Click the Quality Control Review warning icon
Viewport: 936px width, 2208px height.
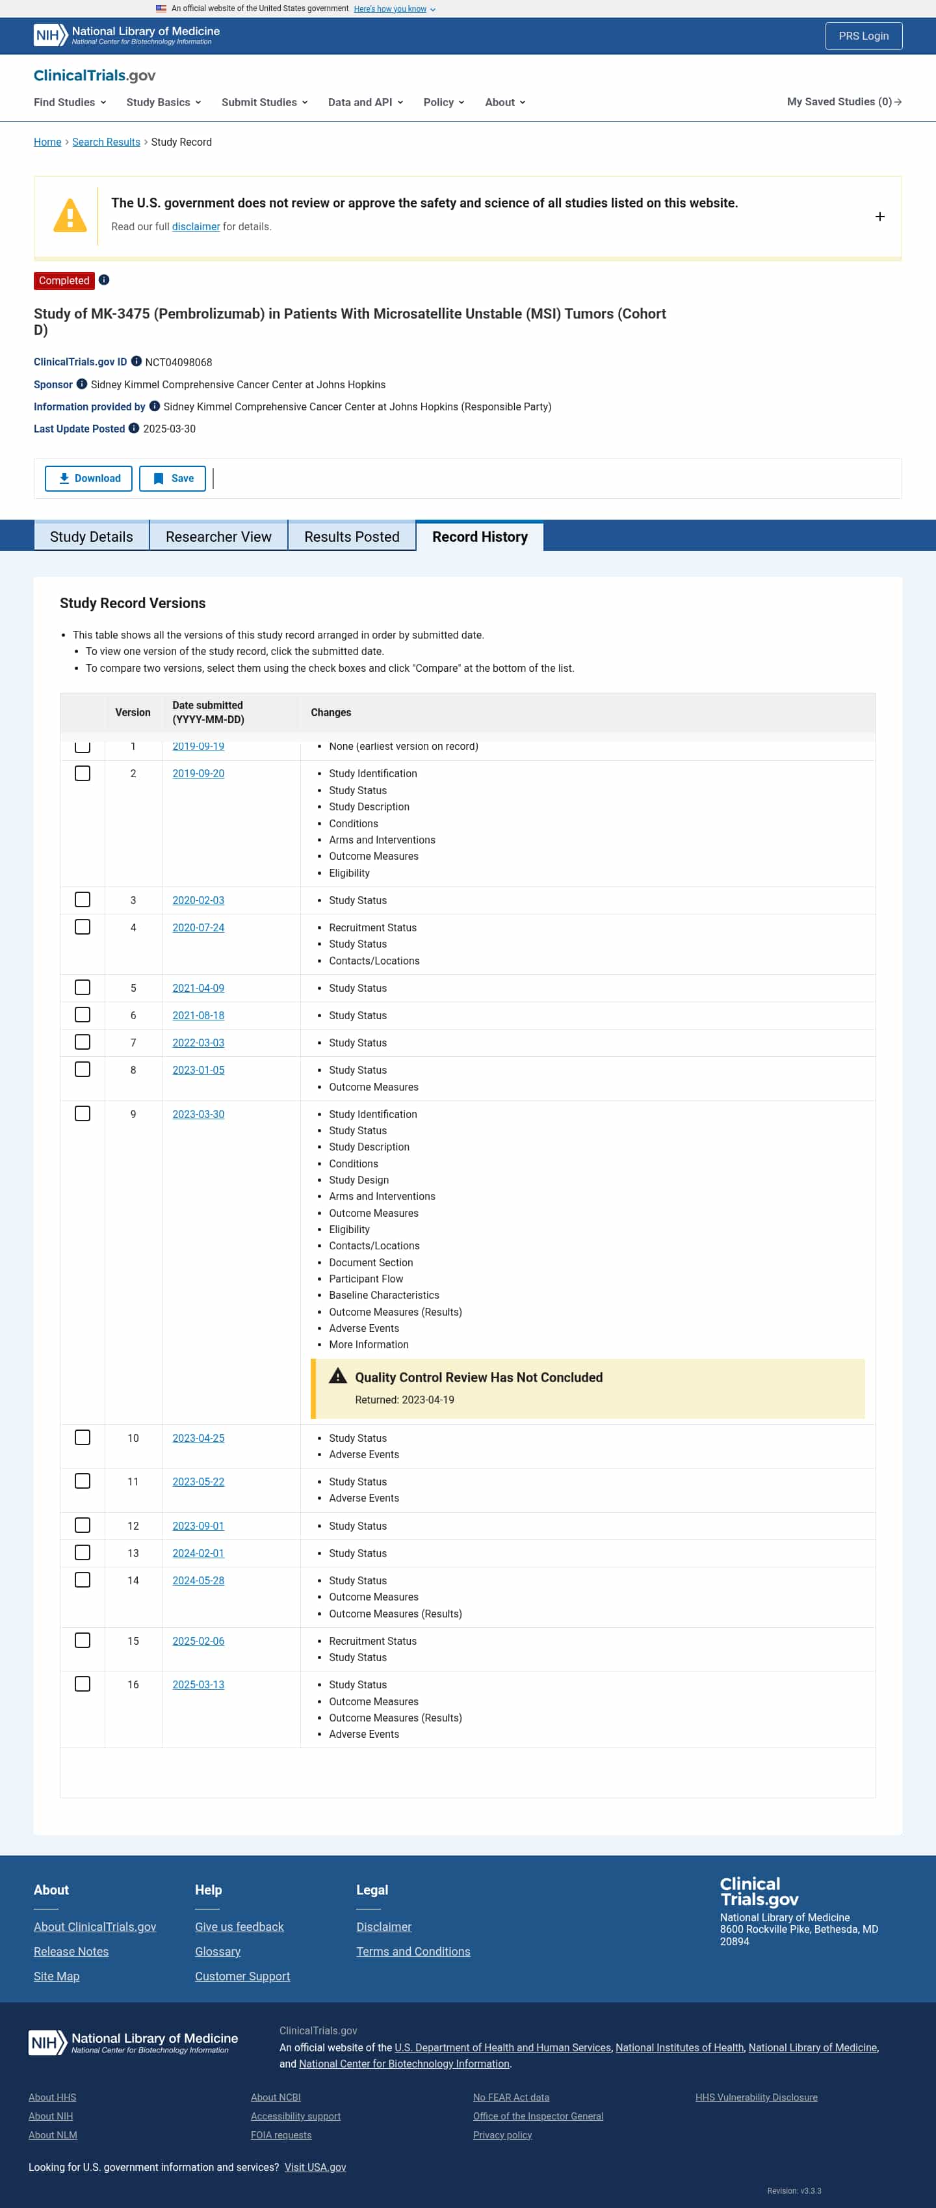click(x=338, y=1376)
